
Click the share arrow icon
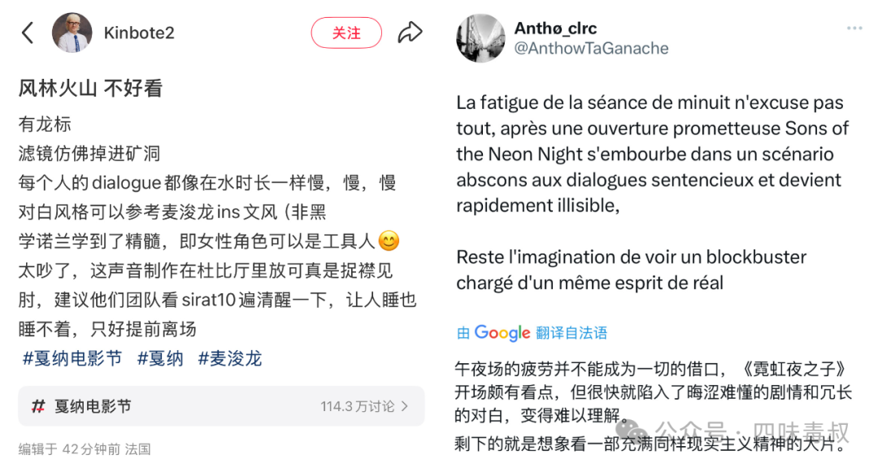click(410, 33)
